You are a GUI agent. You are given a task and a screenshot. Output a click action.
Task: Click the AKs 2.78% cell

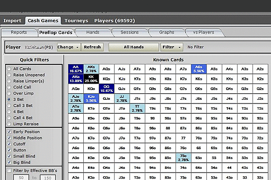(91, 69)
